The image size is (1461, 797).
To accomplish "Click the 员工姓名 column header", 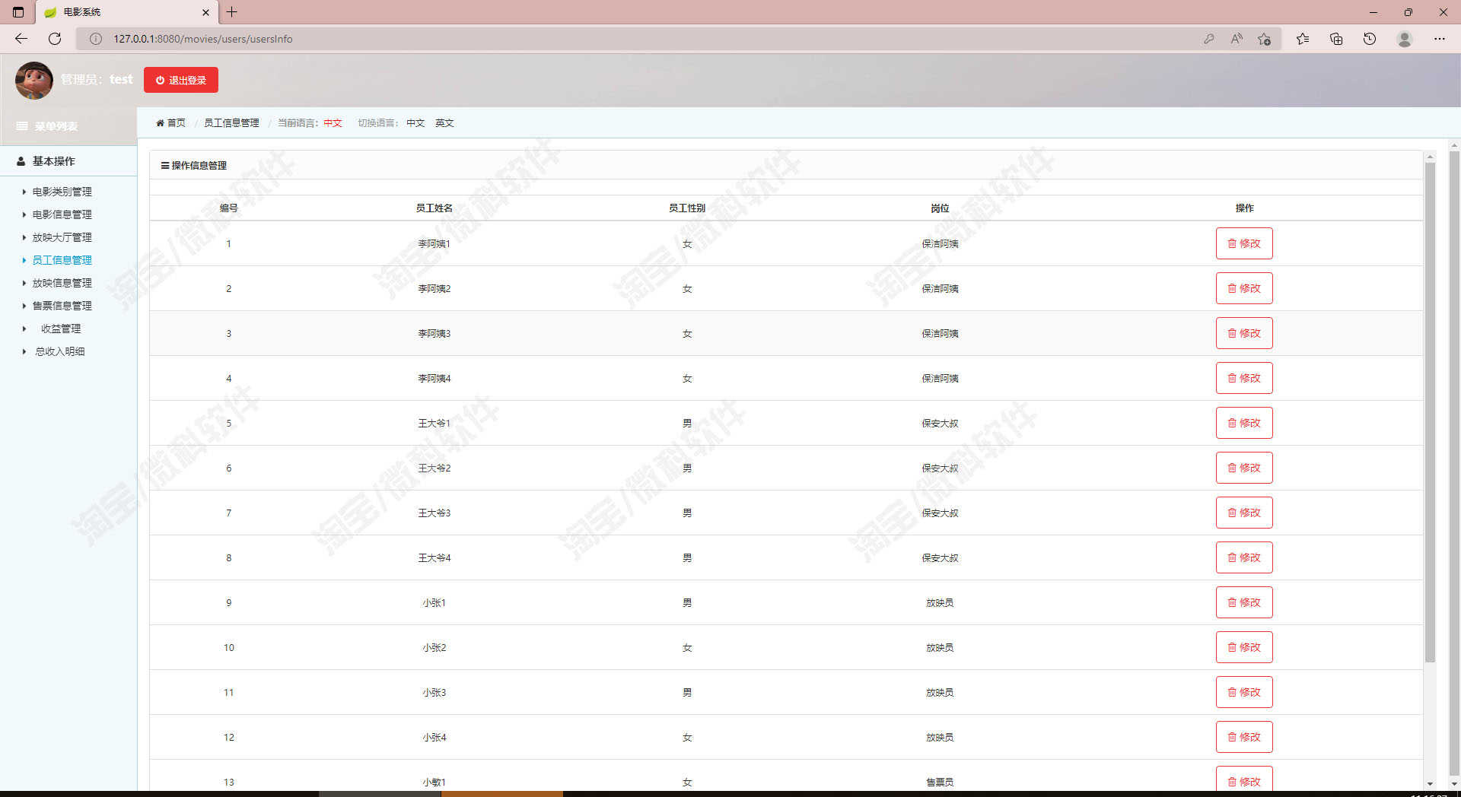I will point(434,208).
